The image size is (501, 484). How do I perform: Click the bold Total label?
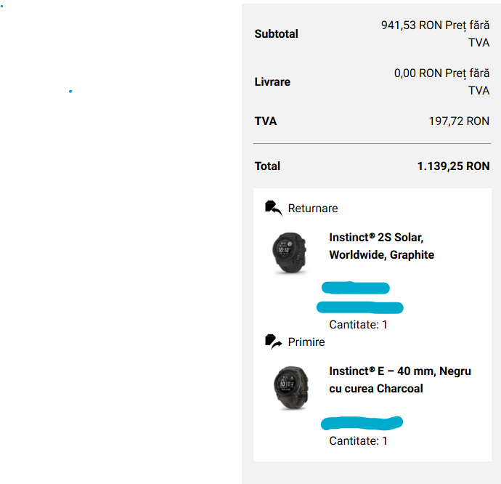(x=267, y=166)
